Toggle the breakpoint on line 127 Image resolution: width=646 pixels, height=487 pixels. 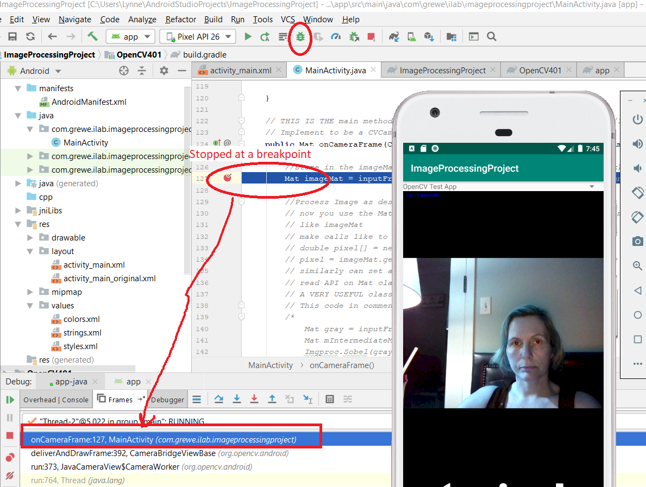(x=228, y=178)
